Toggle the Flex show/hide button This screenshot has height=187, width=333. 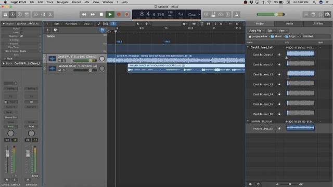tap(105, 24)
